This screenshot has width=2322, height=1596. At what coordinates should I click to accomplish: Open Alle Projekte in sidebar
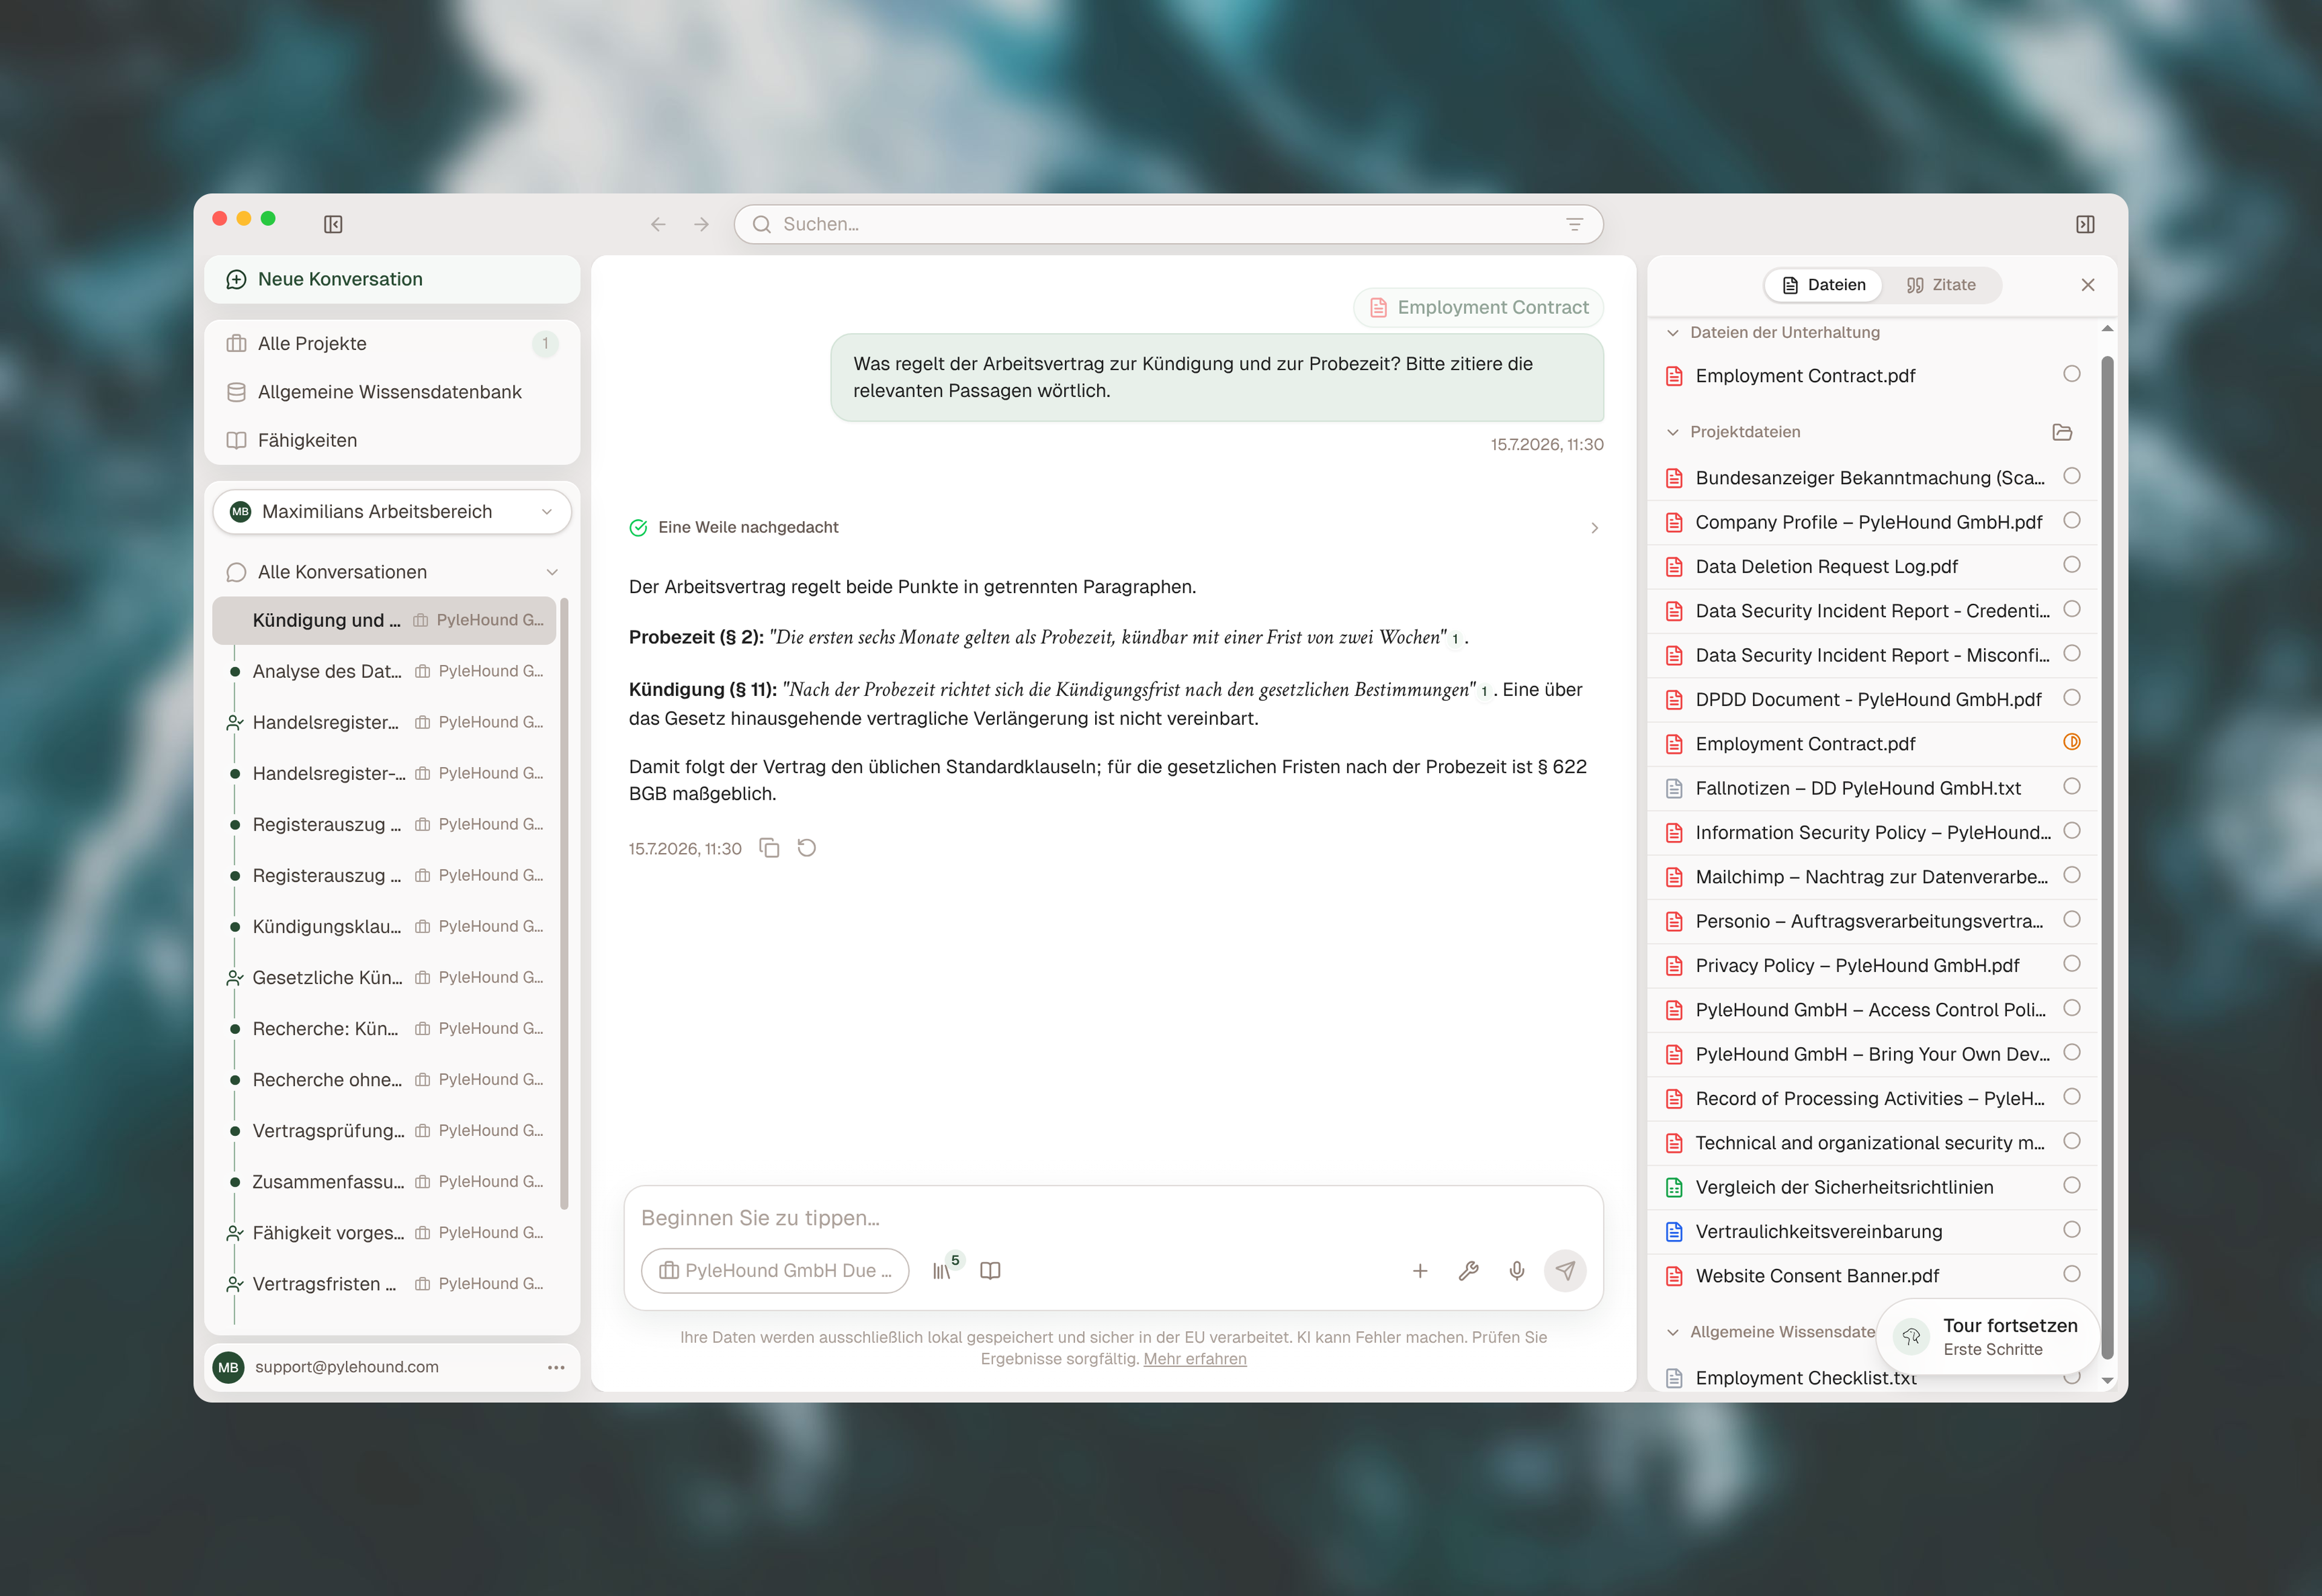[392, 344]
